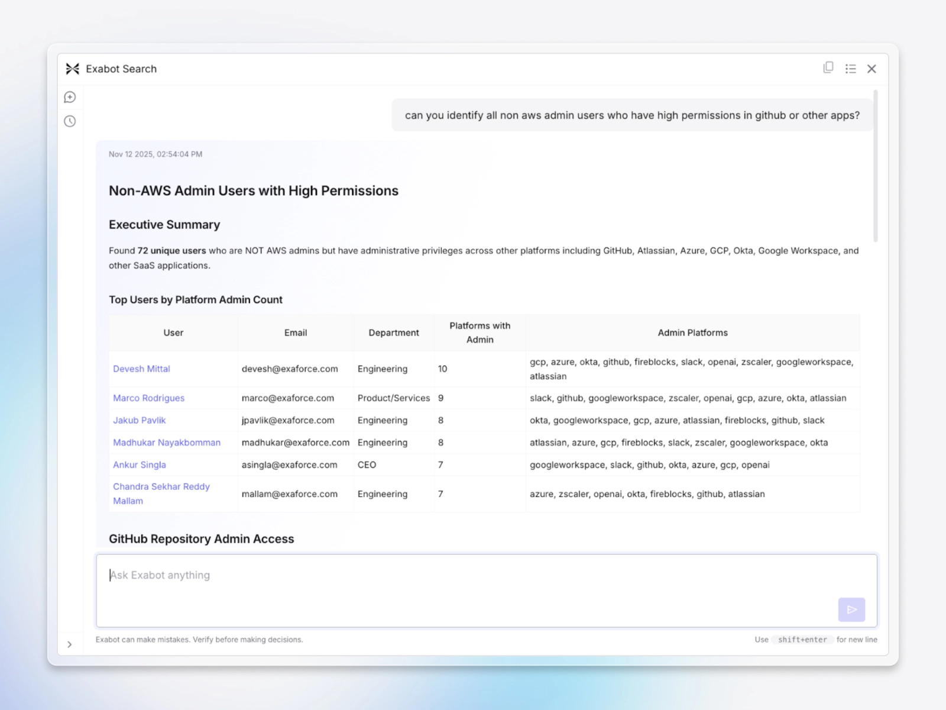946x710 pixels.
Task: Click the Executive Summary heading
Action: point(164,225)
